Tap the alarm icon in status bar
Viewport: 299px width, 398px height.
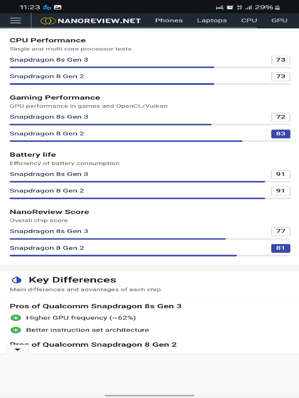(x=230, y=7)
